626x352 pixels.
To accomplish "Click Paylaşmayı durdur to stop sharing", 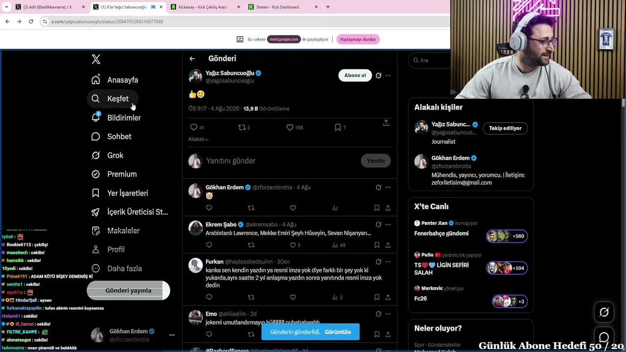I will click(358, 39).
